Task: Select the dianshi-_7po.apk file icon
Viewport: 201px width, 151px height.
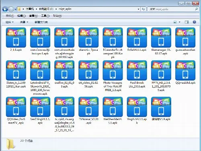Action: tap(88, 37)
